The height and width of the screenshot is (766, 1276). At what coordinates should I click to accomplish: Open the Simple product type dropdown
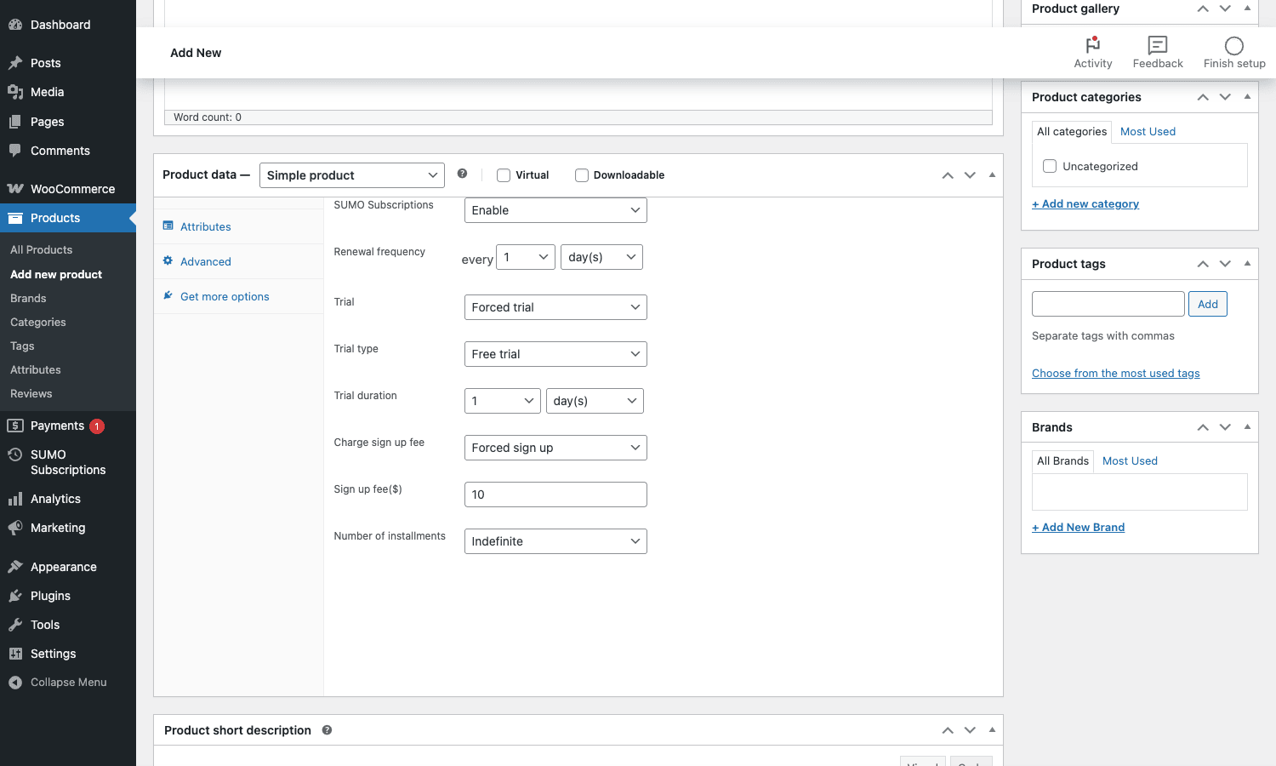pyautogui.click(x=352, y=175)
